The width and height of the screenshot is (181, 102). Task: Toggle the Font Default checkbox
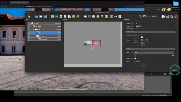(135, 61)
